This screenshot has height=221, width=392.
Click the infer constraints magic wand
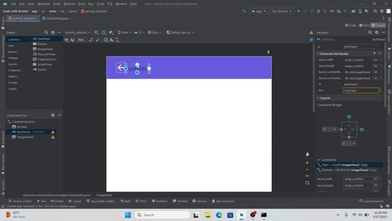pos(97,40)
